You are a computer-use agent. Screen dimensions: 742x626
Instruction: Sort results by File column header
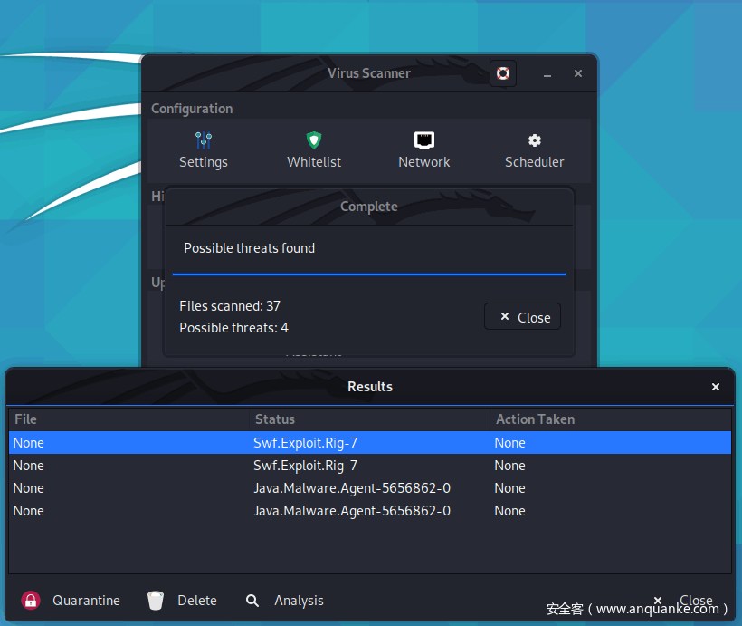click(128, 419)
